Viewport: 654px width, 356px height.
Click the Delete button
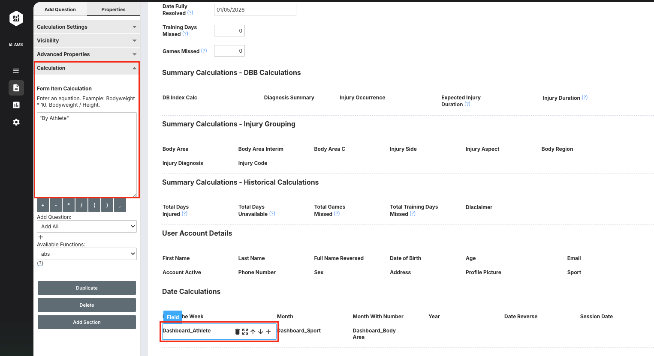(87, 305)
